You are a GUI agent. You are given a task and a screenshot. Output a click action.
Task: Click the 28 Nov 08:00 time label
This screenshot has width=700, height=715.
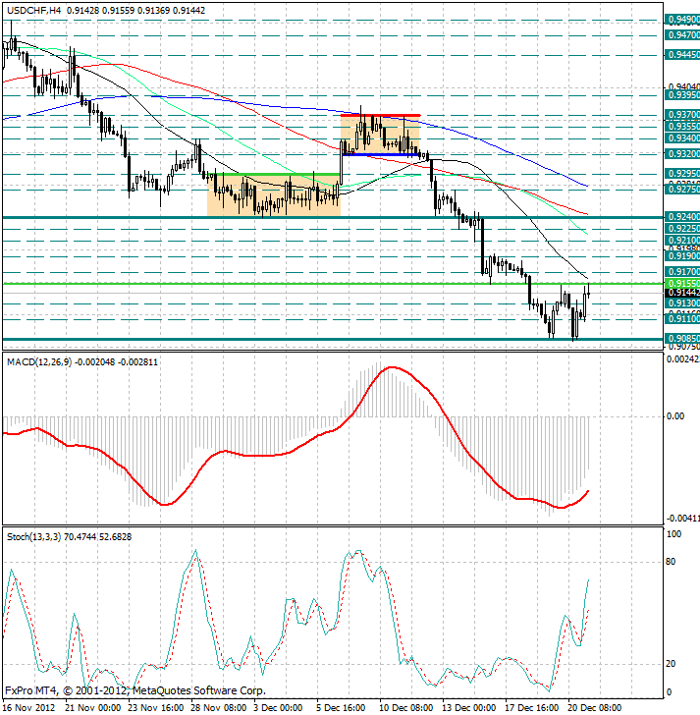[219, 708]
